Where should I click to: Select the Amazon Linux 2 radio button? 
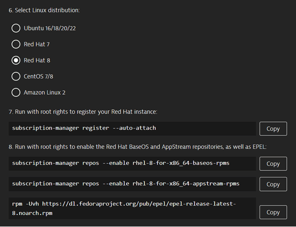tap(16, 92)
